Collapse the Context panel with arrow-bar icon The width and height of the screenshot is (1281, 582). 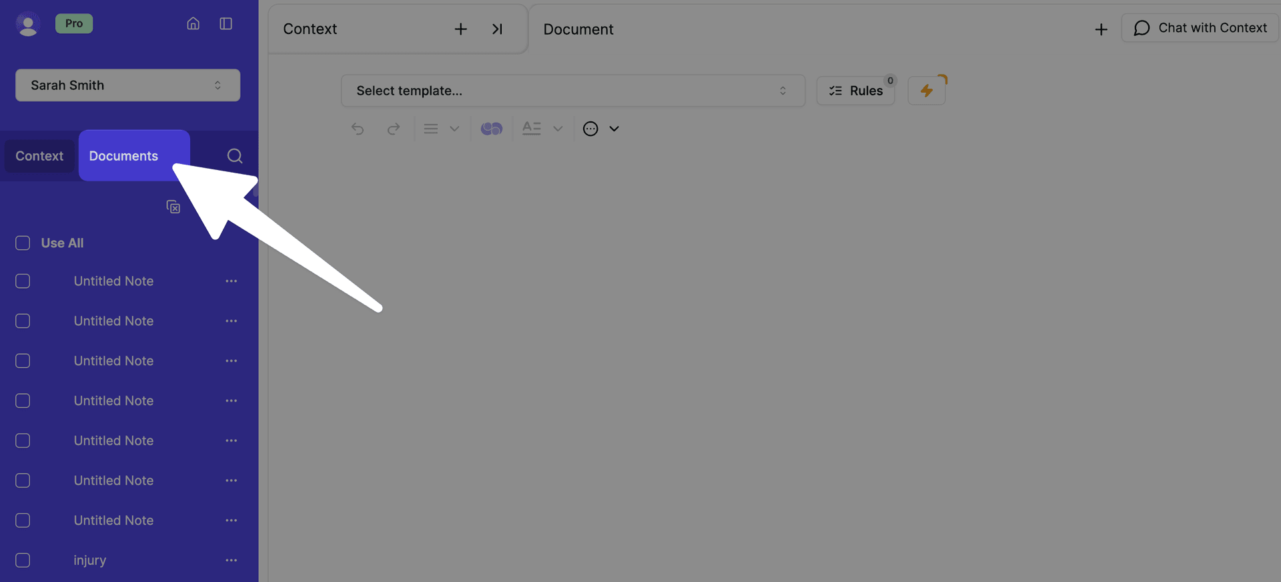(x=497, y=29)
